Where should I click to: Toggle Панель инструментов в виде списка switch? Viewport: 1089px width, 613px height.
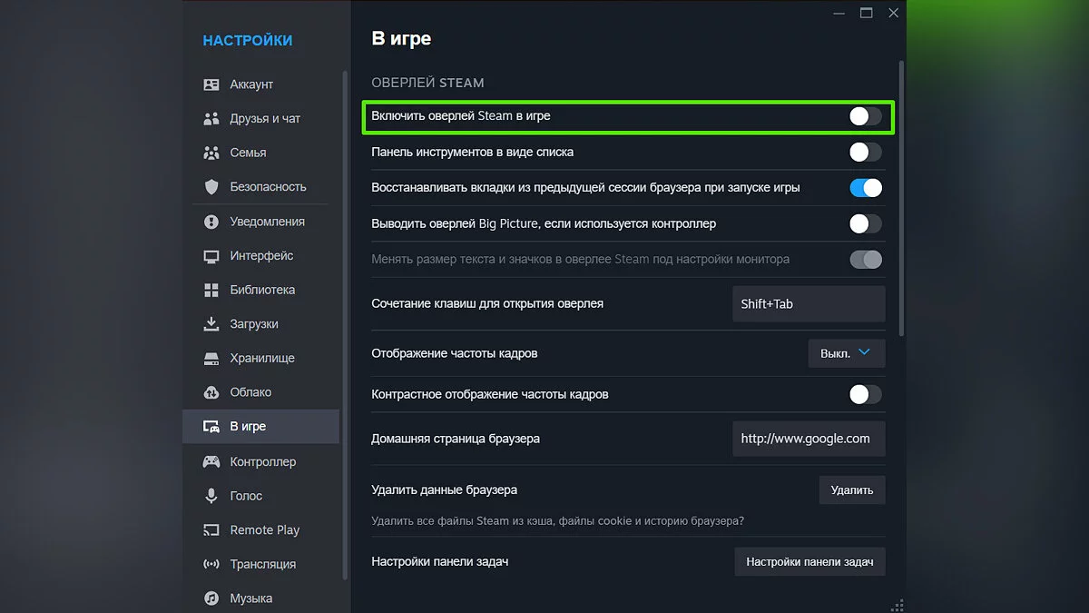pyautogui.click(x=865, y=153)
